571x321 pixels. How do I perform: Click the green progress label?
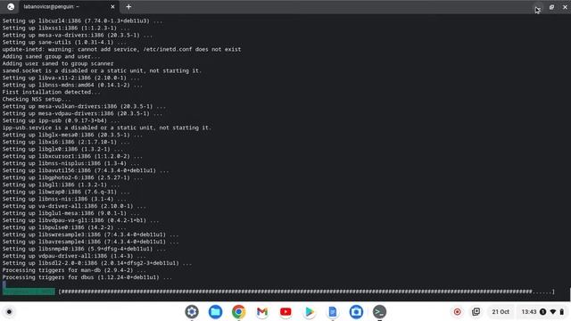coord(29,292)
